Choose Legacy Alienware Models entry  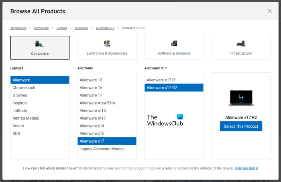click(x=102, y=149)
